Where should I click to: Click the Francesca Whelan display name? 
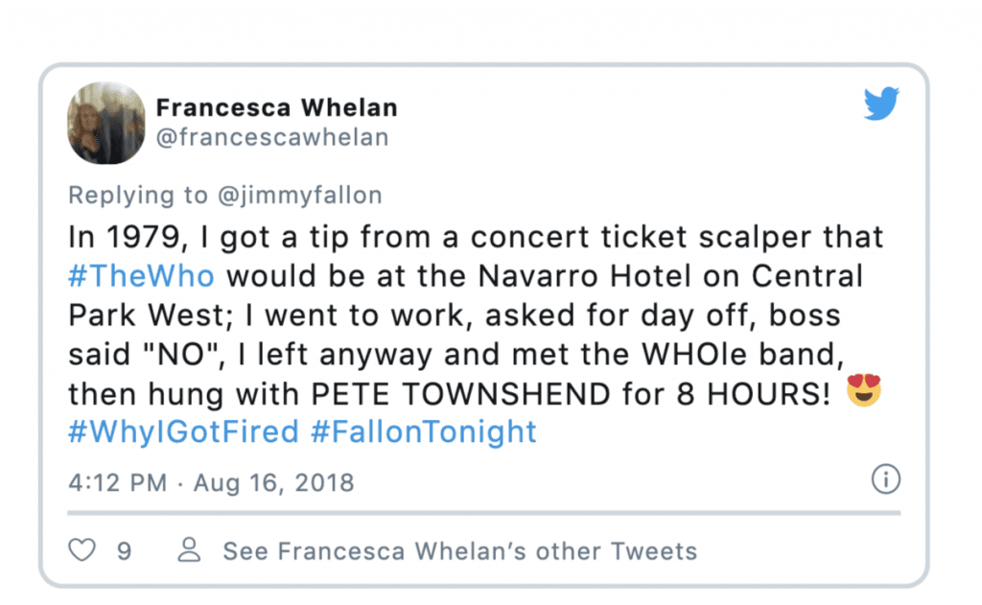coord(277,107)
